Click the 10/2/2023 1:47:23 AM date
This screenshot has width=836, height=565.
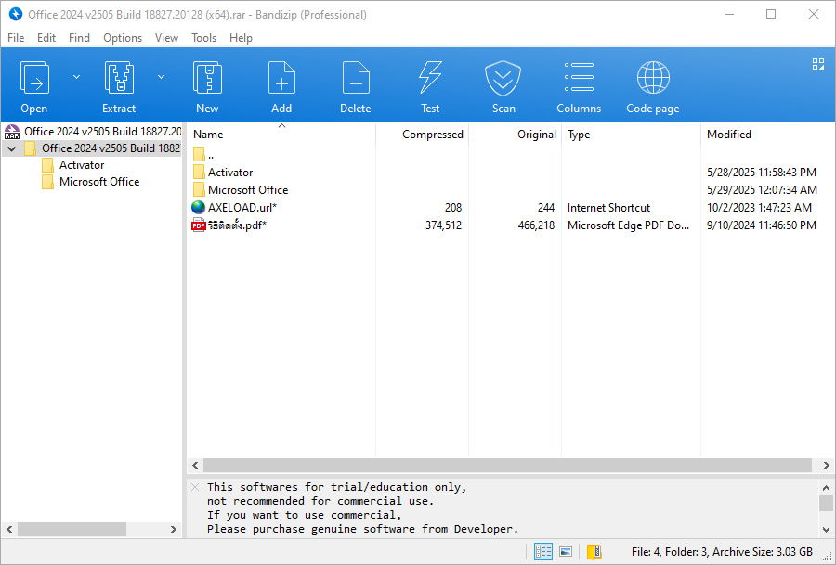759,208
